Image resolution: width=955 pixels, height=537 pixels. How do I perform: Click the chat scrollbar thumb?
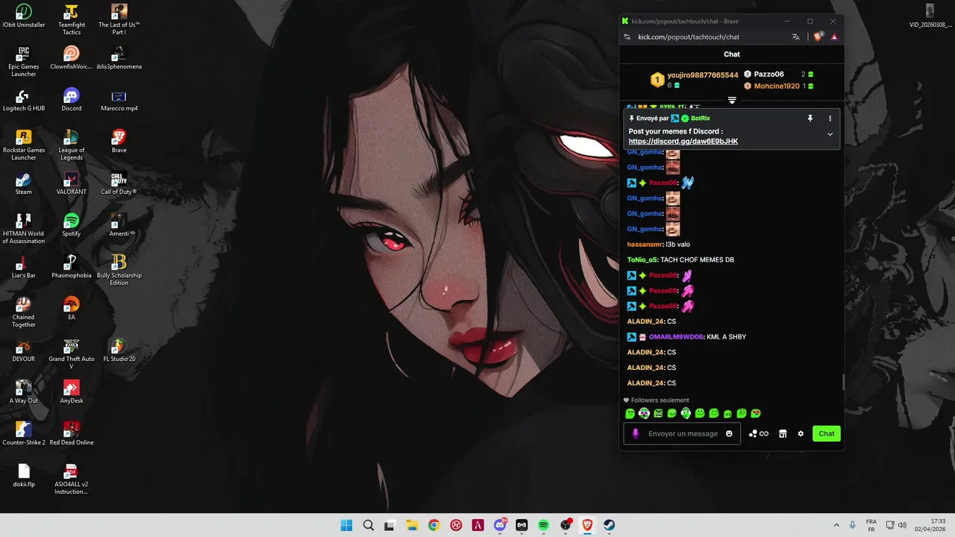pos(843,381)
